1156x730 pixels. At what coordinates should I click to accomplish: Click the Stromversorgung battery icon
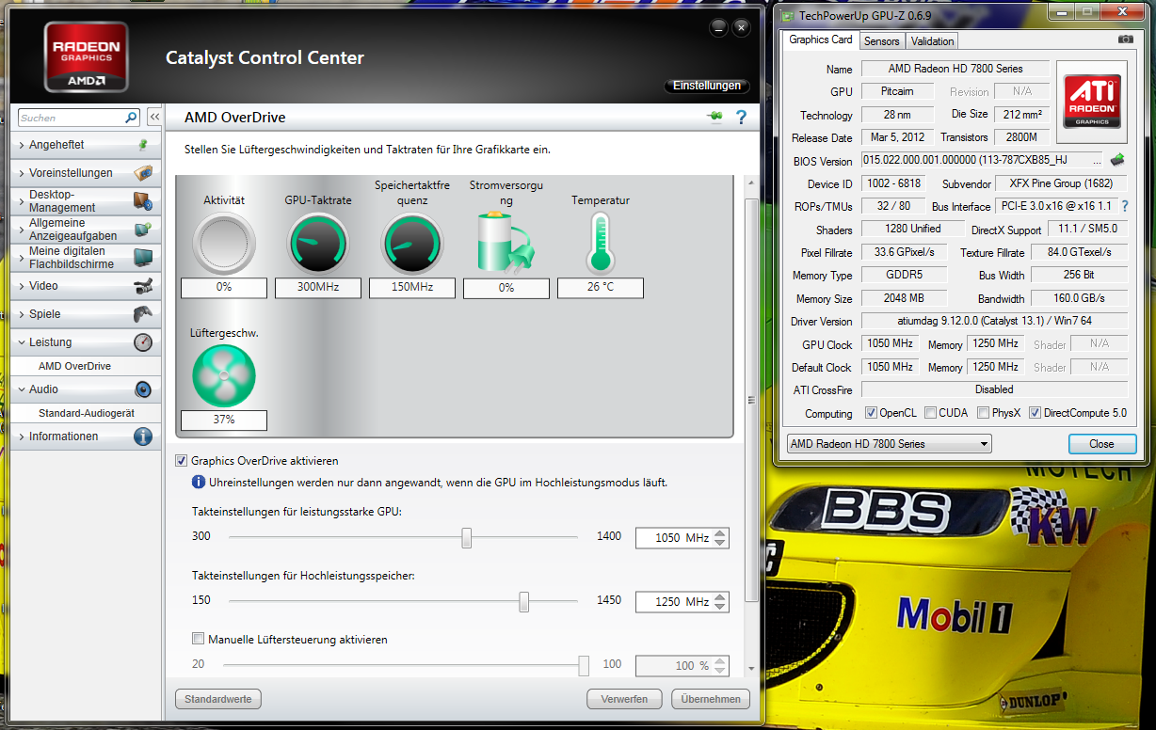[506, 244]
